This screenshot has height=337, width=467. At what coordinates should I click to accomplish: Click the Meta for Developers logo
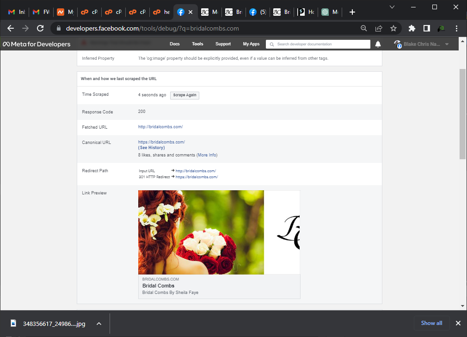pos(37,44)
